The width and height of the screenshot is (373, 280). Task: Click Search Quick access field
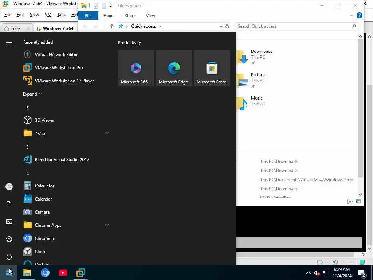click(297, 26)
